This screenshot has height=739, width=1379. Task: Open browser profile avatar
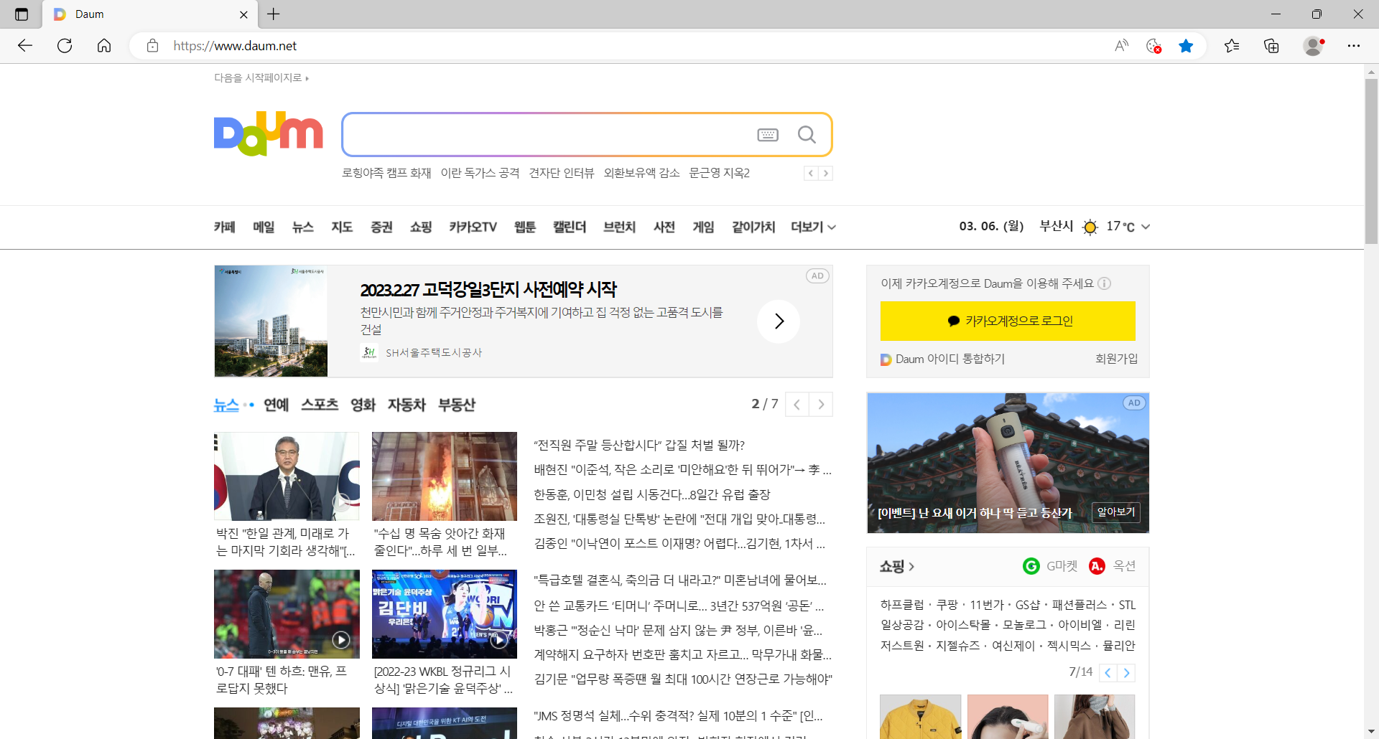coord(1314,46)
